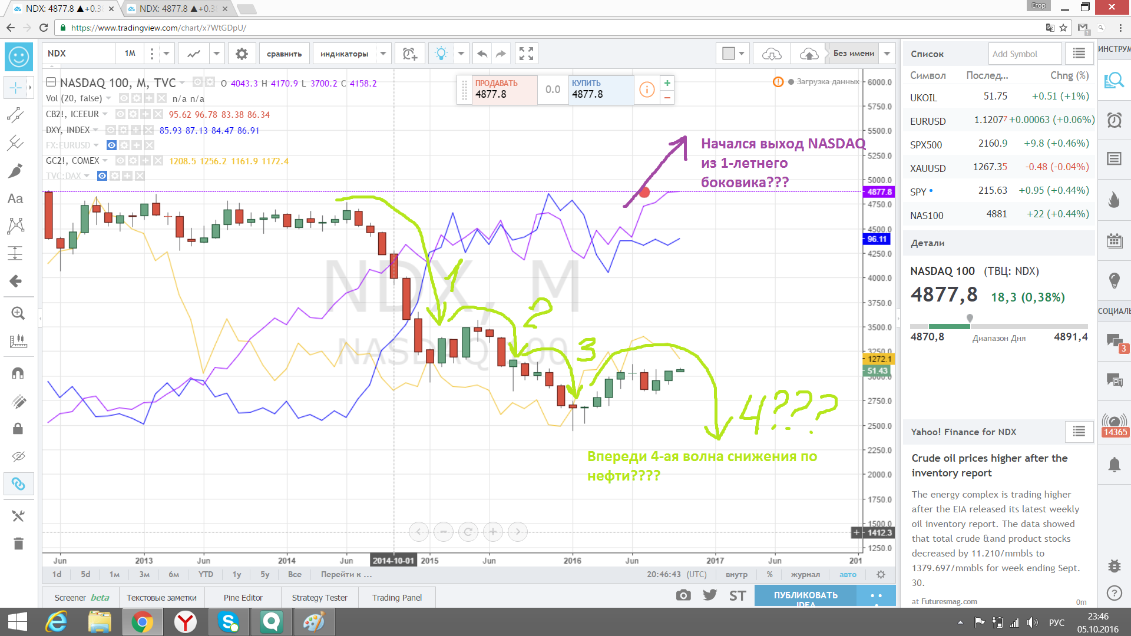1131x636 pixels.
Task: Toggle visibility of TVC:DAX series
Action: tap(102, 175)
